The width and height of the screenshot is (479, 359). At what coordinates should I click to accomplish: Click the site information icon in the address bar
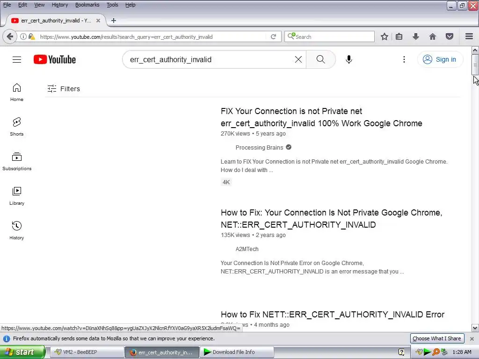coord(23,36)
